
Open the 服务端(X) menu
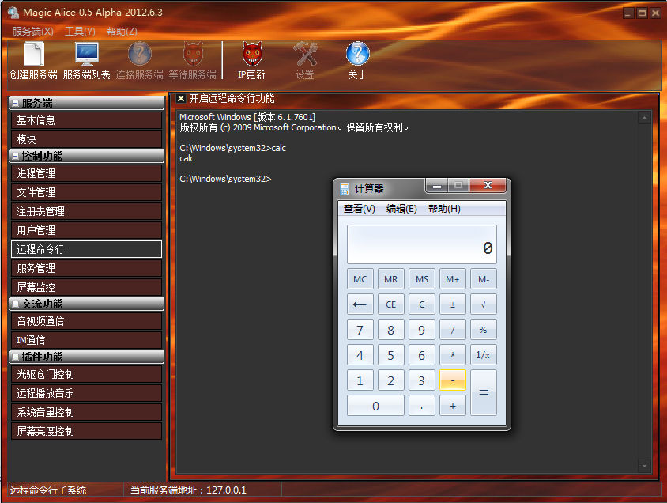coord(32,32)
